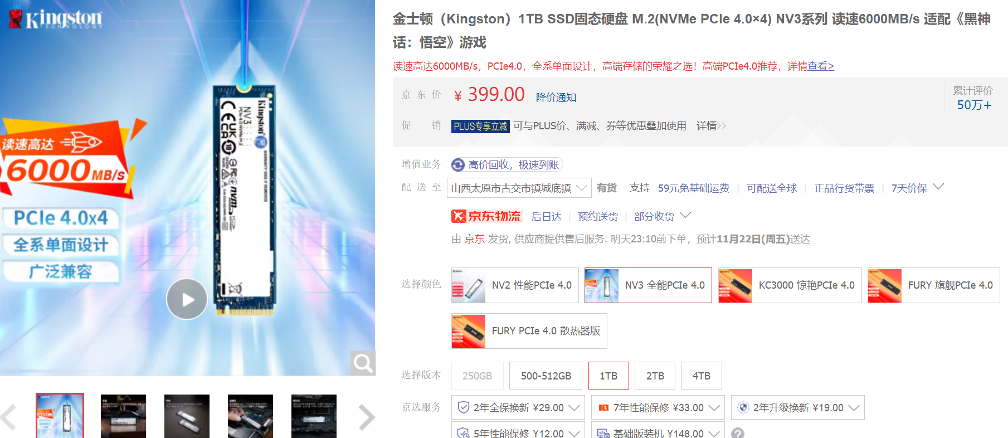Viewport: 1008px width, 438px height.
Task: Click the 京东 seller link
Action: tap(474, 239)
